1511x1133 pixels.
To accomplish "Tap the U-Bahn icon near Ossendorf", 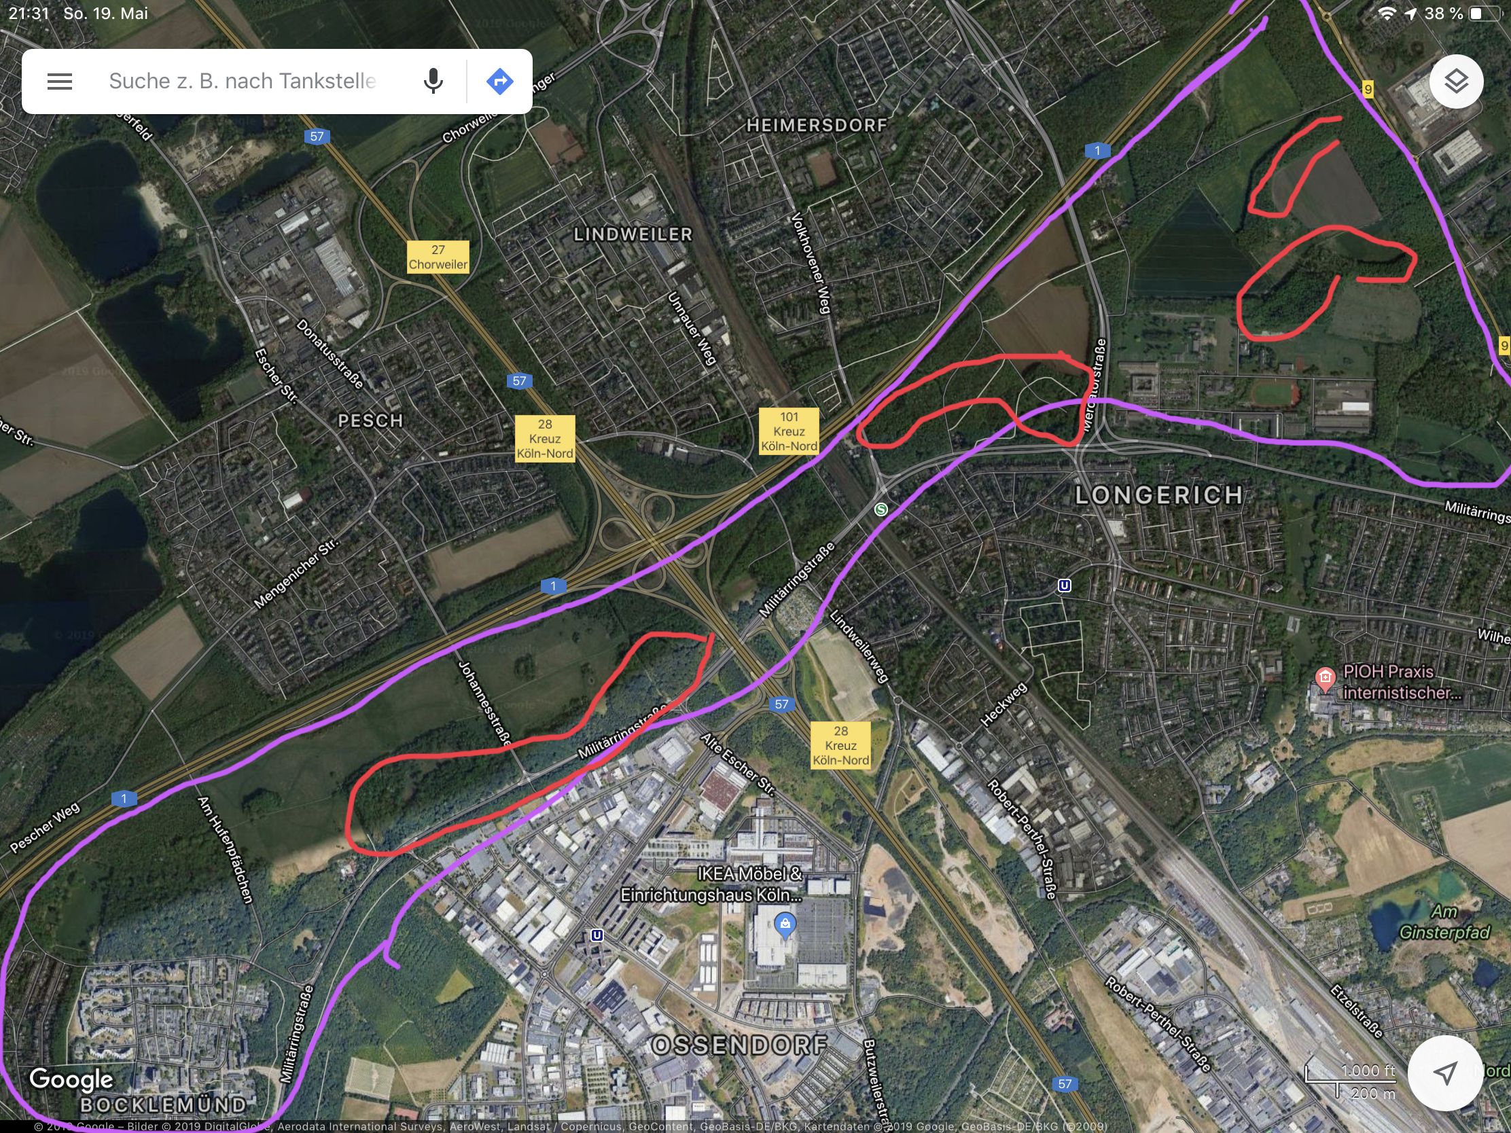I will [597, 935].
